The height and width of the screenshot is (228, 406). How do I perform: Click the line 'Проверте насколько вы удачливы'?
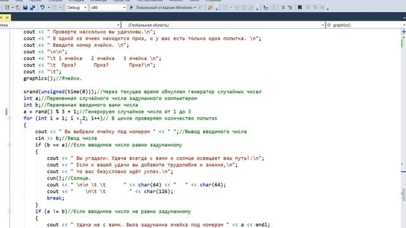[89, 32]
